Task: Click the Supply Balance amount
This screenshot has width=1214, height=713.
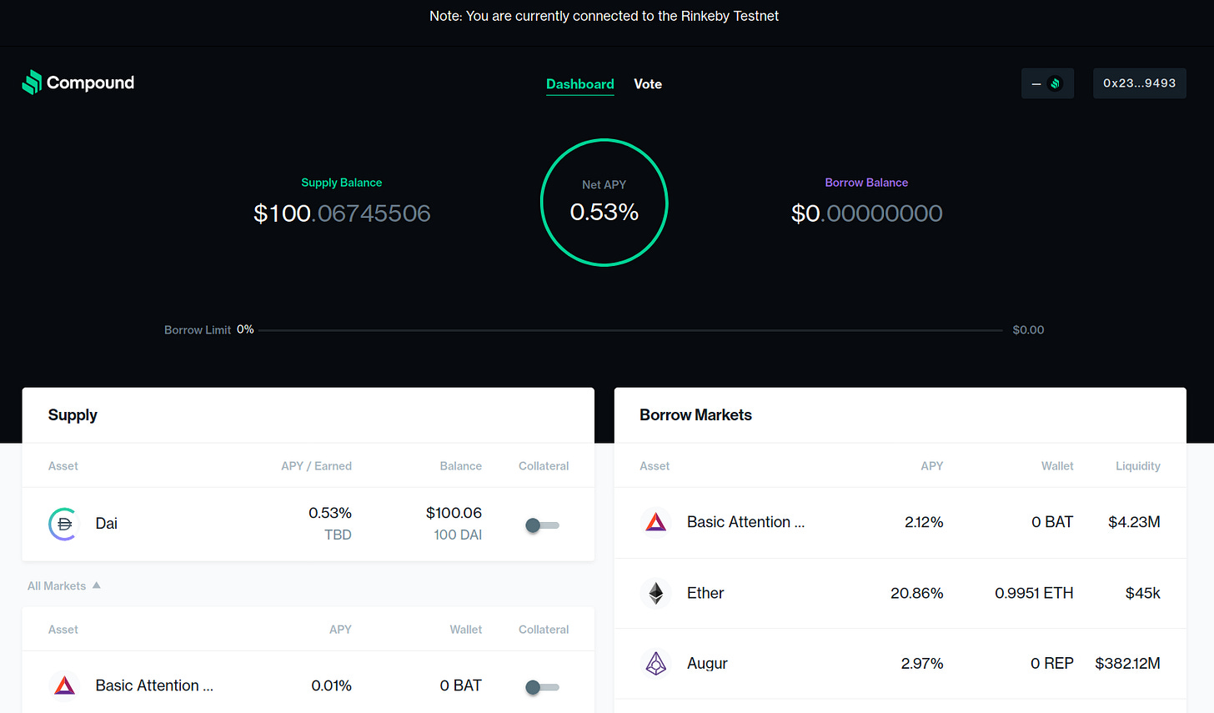Action: (342, 213)
